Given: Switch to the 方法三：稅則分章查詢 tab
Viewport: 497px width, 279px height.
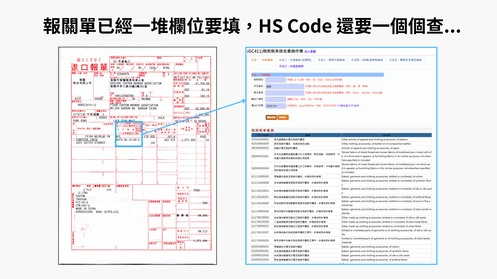Looking at the screenshot, I should (331, 60).
